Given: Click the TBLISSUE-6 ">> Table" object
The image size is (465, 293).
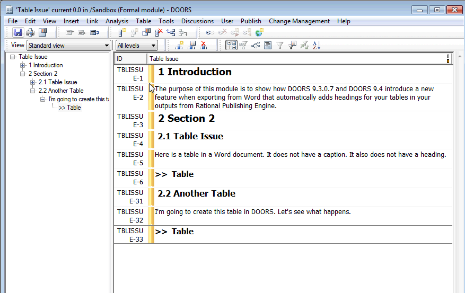Looking at the screenshot, I should click(x=174, y=174).
